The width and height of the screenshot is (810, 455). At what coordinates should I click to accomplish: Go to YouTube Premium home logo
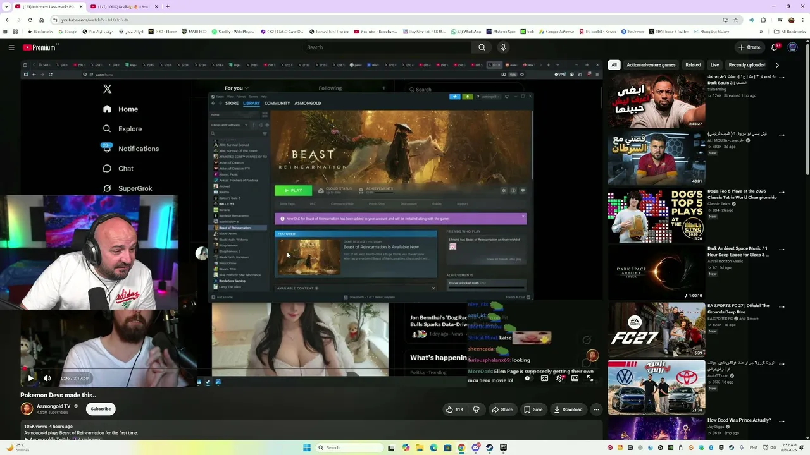coord(40,47)
